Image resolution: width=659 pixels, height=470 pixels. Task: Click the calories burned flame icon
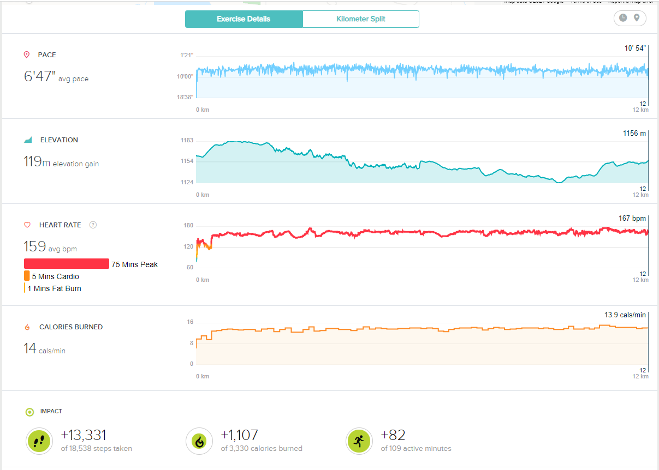click(27, 327)
